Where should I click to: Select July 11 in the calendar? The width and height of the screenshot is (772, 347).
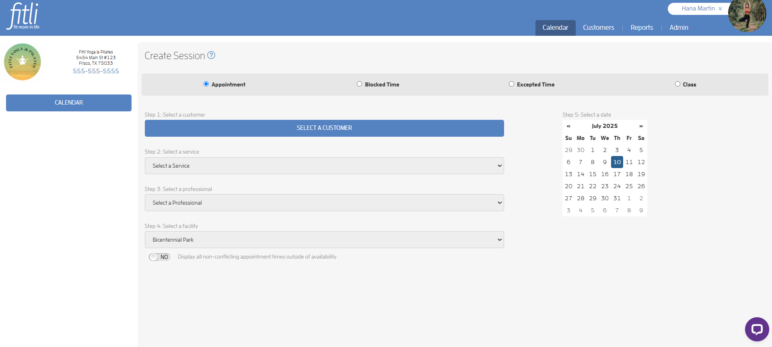[x=629, y=162]
